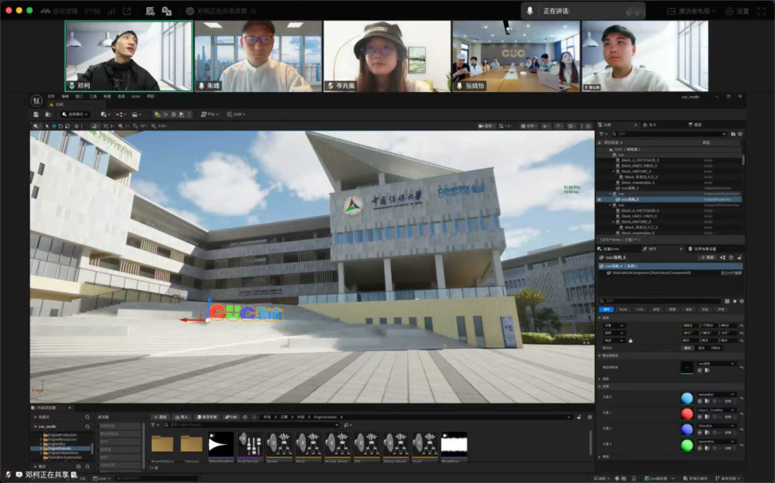Select the scale tool in viewport toolbar

67,126
